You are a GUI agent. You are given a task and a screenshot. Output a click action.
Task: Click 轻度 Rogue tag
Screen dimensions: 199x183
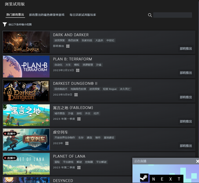click(110, 89)
